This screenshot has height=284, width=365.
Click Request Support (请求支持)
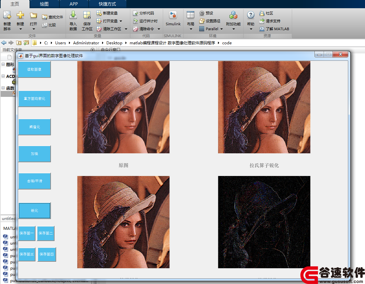click(x=270, y=21)
